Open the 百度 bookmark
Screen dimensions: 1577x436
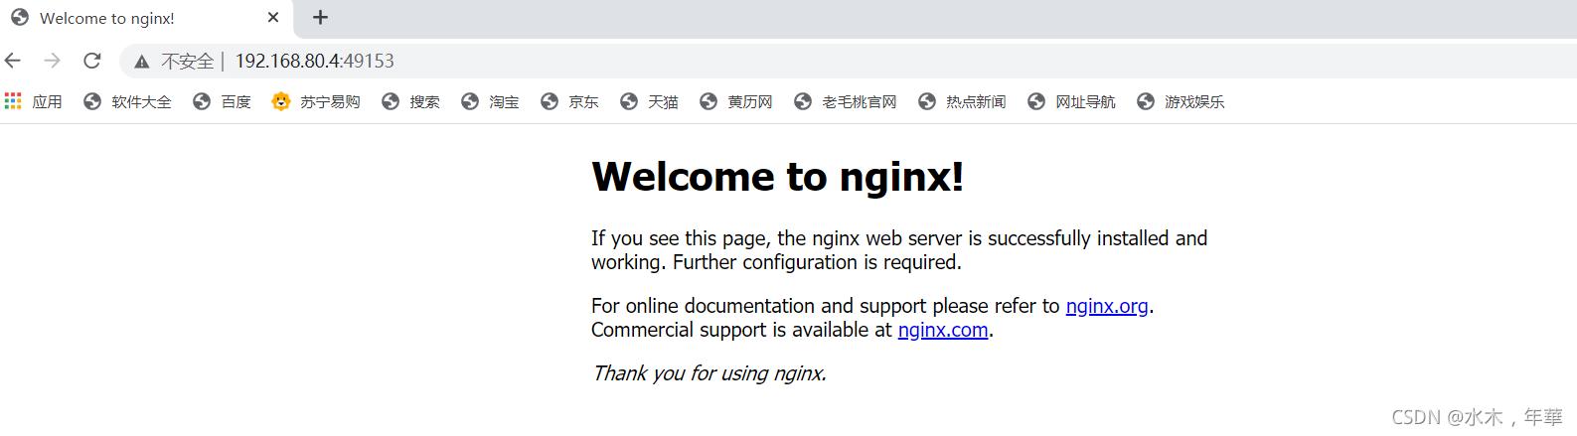pyautogui.click(x=222, y=101)
